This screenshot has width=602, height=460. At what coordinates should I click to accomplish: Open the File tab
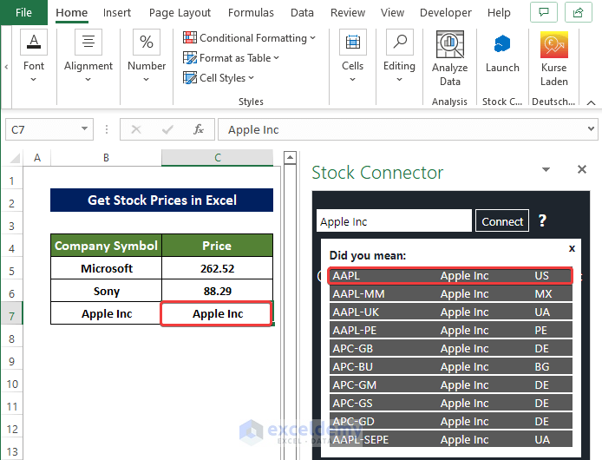click(23, 13)
